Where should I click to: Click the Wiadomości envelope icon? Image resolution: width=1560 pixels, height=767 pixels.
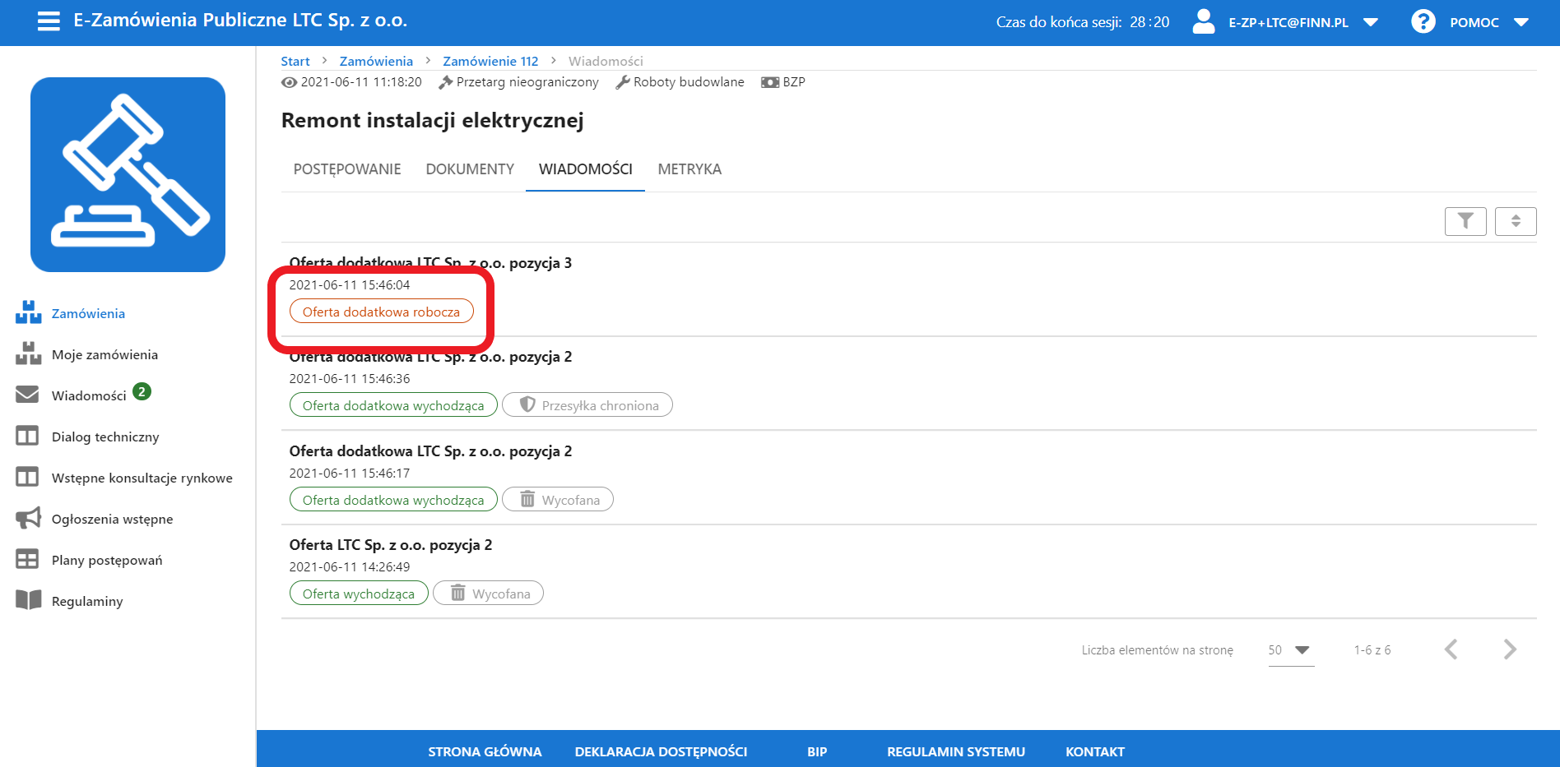(27, 395)
